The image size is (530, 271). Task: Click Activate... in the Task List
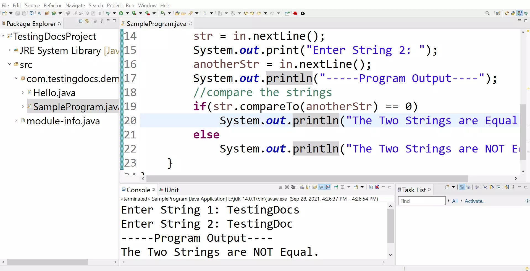coord(475,201)
